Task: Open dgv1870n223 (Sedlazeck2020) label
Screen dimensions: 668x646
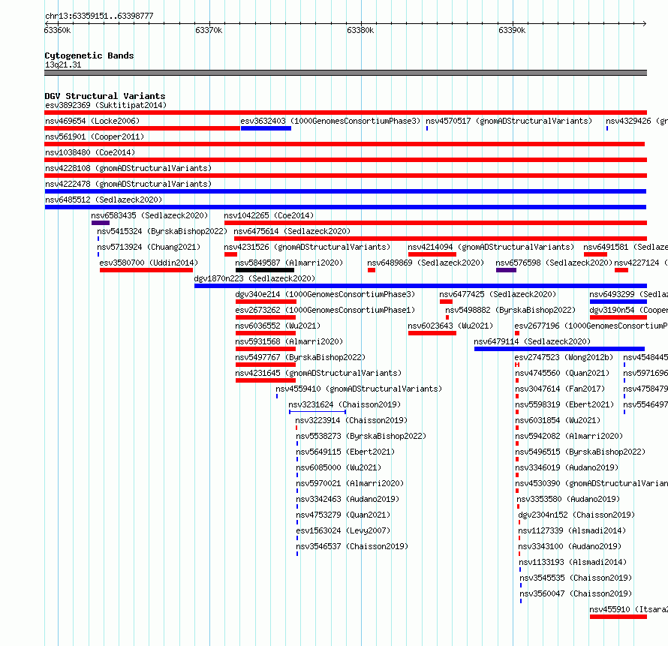Action: [x=254, y=278]
